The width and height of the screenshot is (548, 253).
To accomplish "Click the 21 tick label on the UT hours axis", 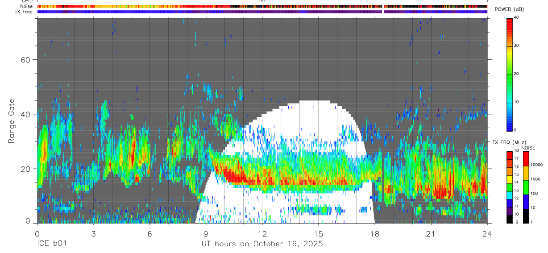I will point(431,233).
